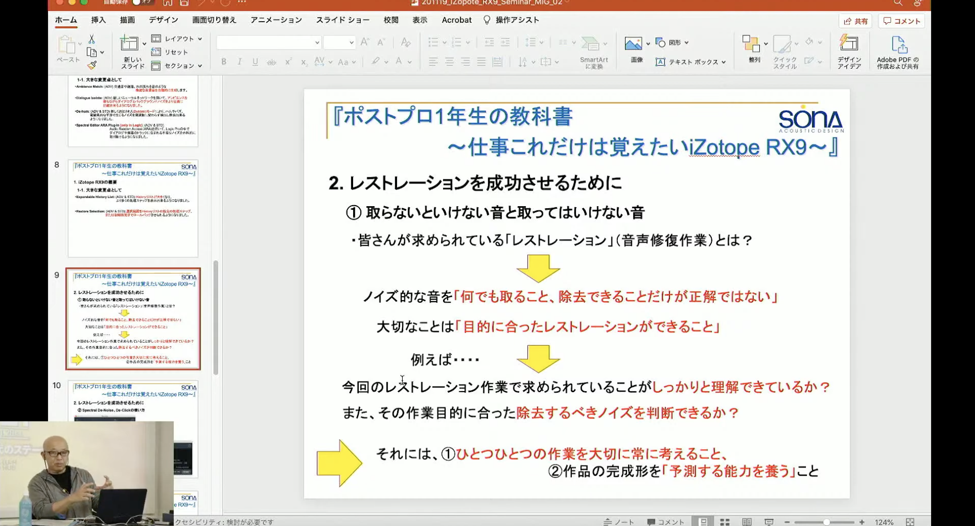The width and height of the screenshot is (975, 526).
Task: Adjust the zoom slider handle
Action: click(x=827, y=522)
